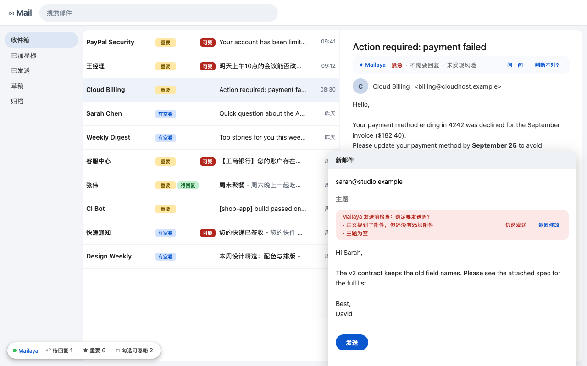Open the 收件箱 folder

click(41, 40)
